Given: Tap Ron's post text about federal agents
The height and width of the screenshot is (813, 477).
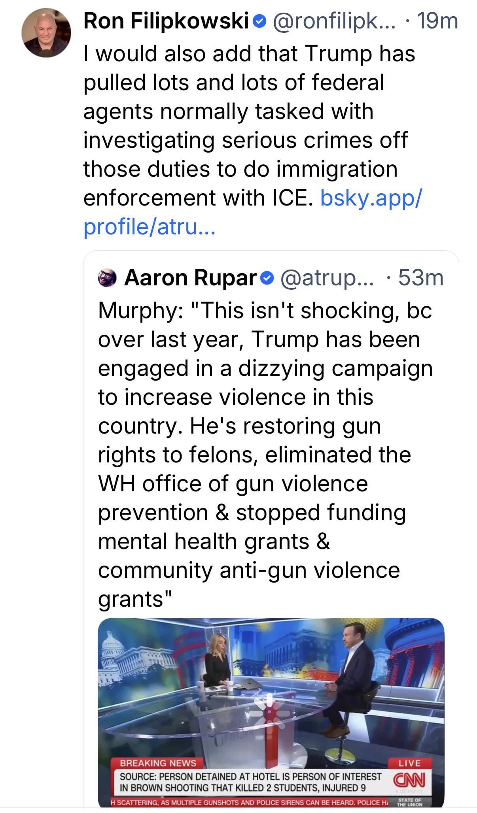Looking at the screenshot, I should (x=245, y=126).
